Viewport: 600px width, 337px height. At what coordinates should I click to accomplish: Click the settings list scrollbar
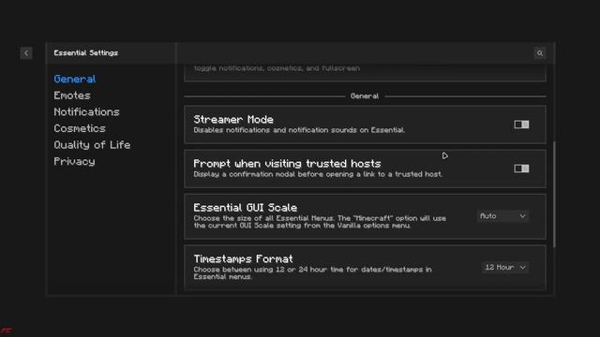(x=554, y=194)
